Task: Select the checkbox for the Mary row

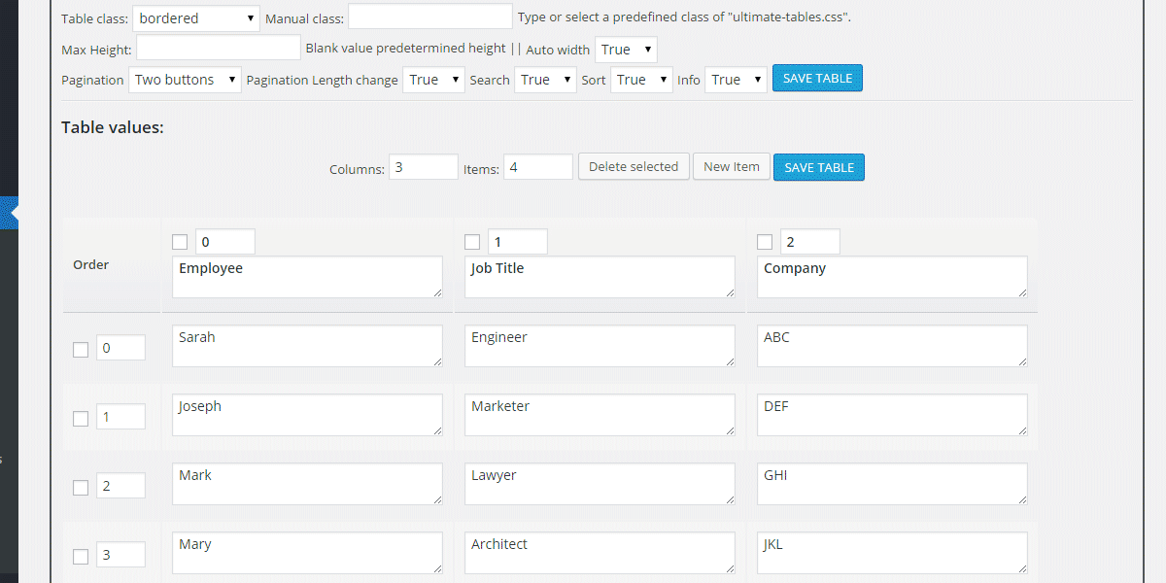Action: tap(81, 554)
